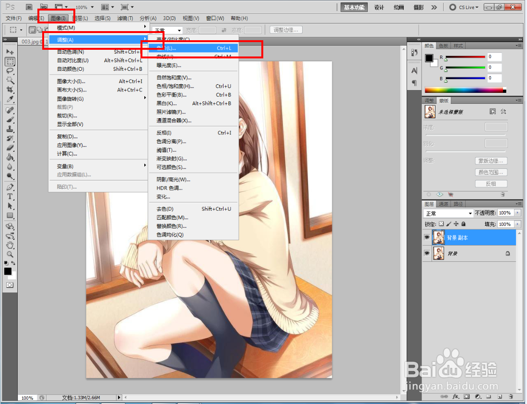
Task: Choose 色阶(L) Levels menu item
Action: click(x=193, y=48)
